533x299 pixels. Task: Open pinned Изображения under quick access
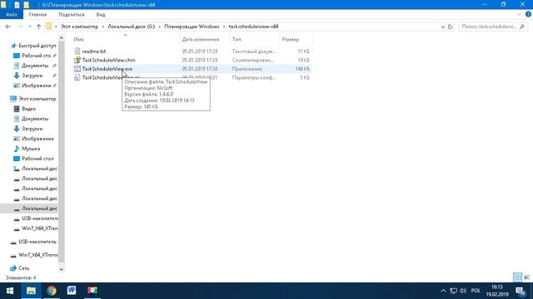pyautogui.click(x=37, y=86)
